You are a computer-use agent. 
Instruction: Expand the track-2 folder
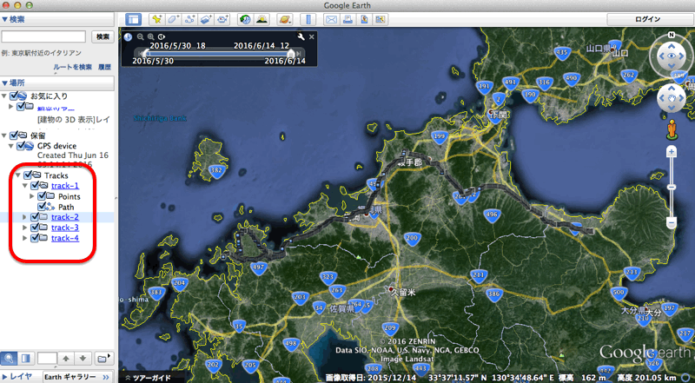click(x=25, y=217)
